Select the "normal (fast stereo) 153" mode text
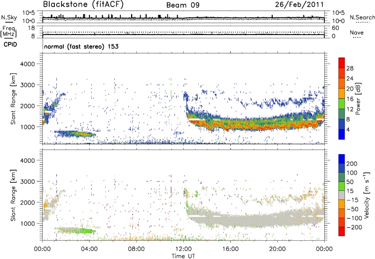This screenshot has height=259, width=375. pyautogui.click(x=81, y=46)
